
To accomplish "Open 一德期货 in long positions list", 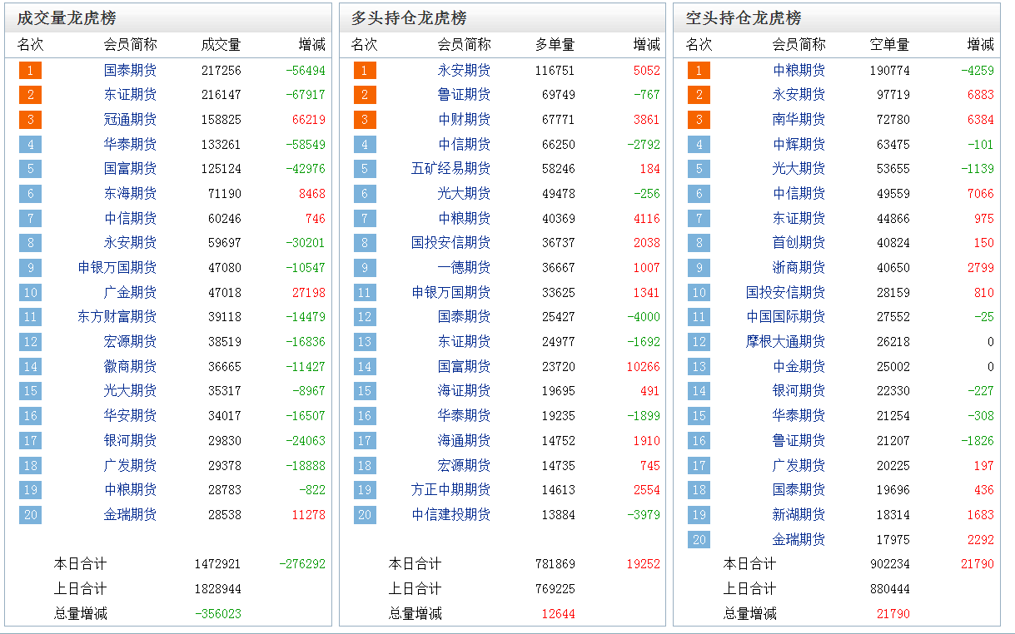I will (464, 268).
